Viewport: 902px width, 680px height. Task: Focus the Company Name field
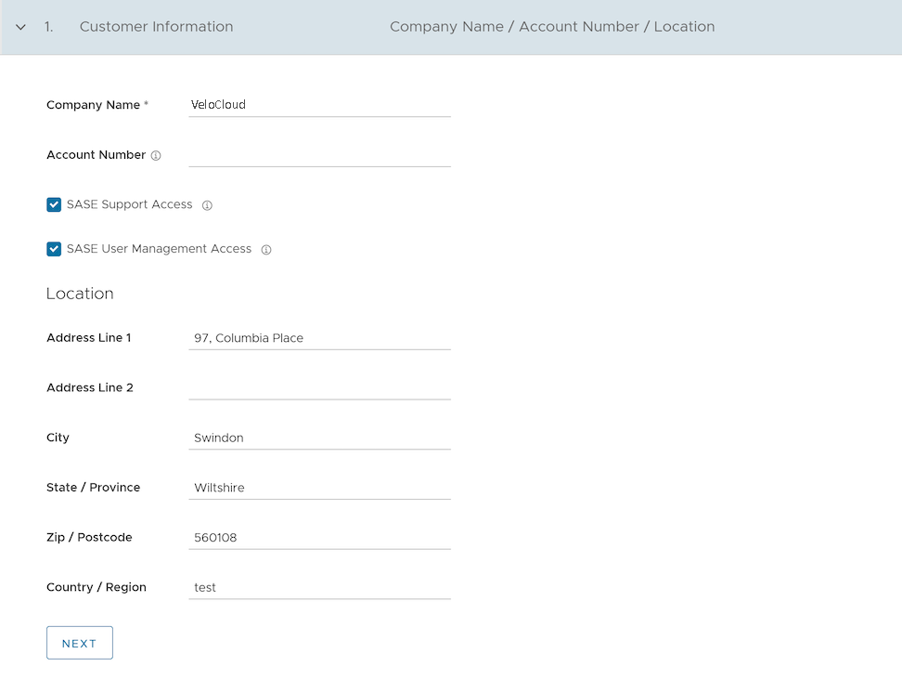coord(320,105)
